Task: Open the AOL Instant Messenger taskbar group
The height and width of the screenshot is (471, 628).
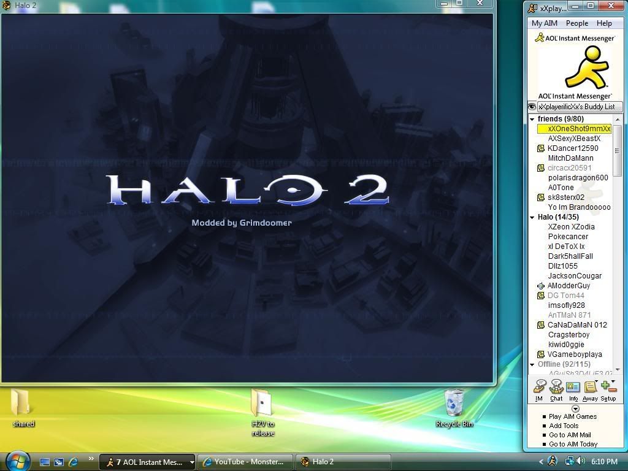Action: 147,462
